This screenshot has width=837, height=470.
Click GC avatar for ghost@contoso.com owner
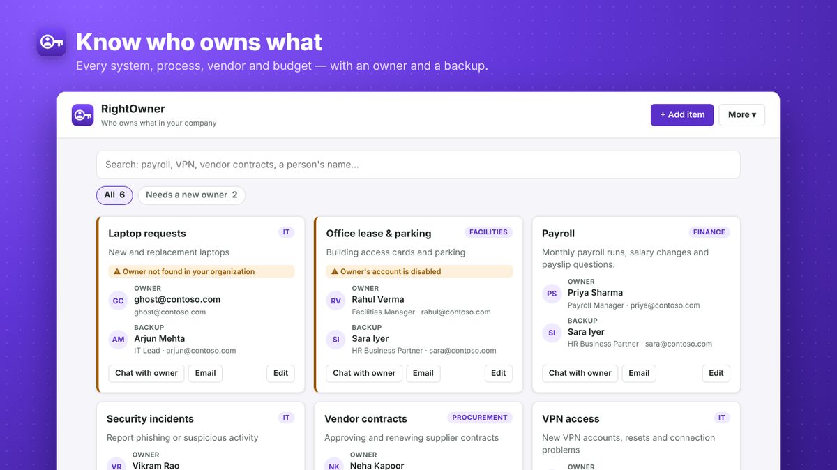coord(119,301)
